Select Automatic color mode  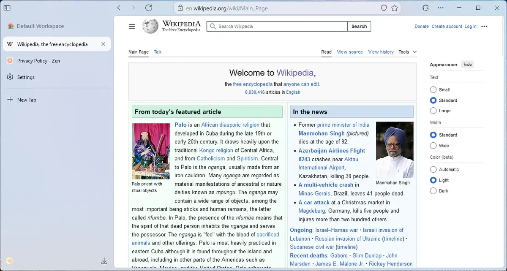click(x=433, y=169)
